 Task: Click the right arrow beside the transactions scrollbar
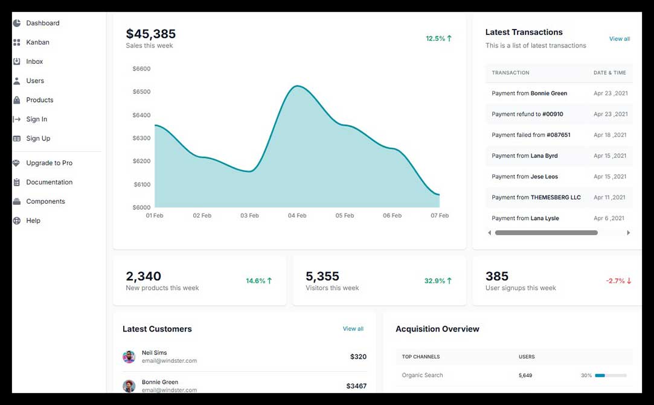pyautogui.click(x=628, y=232)
